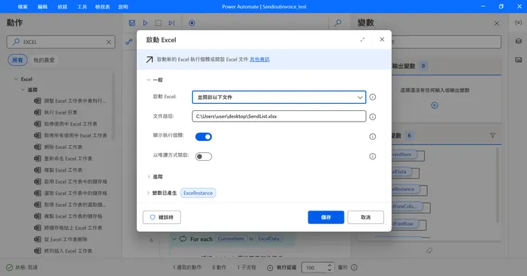Click the 取消 cancel button

pos(365,217)
